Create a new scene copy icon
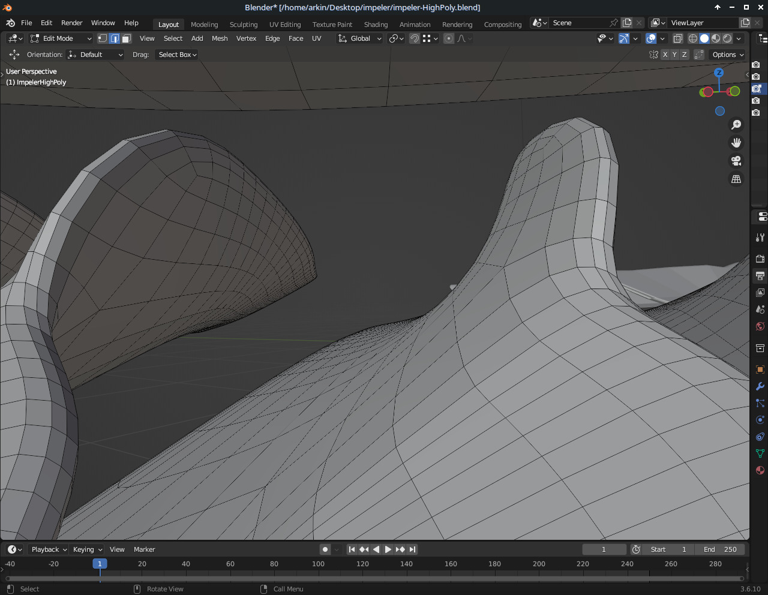This screenshot has width=768, height=595. [627, 23]
